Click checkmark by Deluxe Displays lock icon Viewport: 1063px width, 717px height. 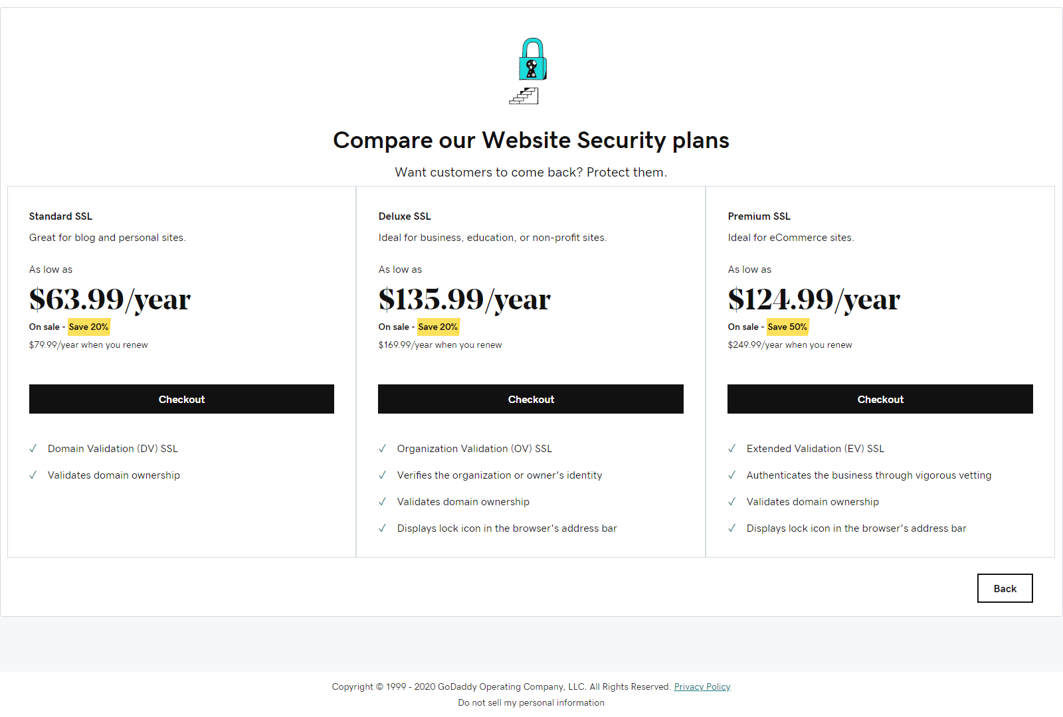(383, 528)
